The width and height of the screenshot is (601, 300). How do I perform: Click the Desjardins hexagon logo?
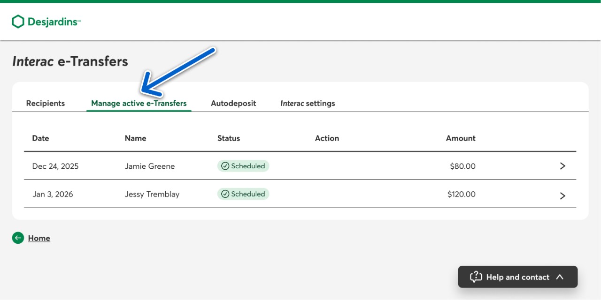pos(18,22)
